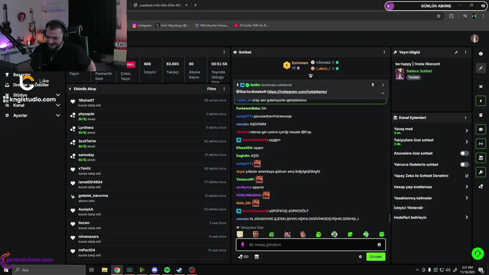Click 19taha07 follow event row
Image resolution: width=489 pixels, height=275 pixels.
tap(148, 102)
